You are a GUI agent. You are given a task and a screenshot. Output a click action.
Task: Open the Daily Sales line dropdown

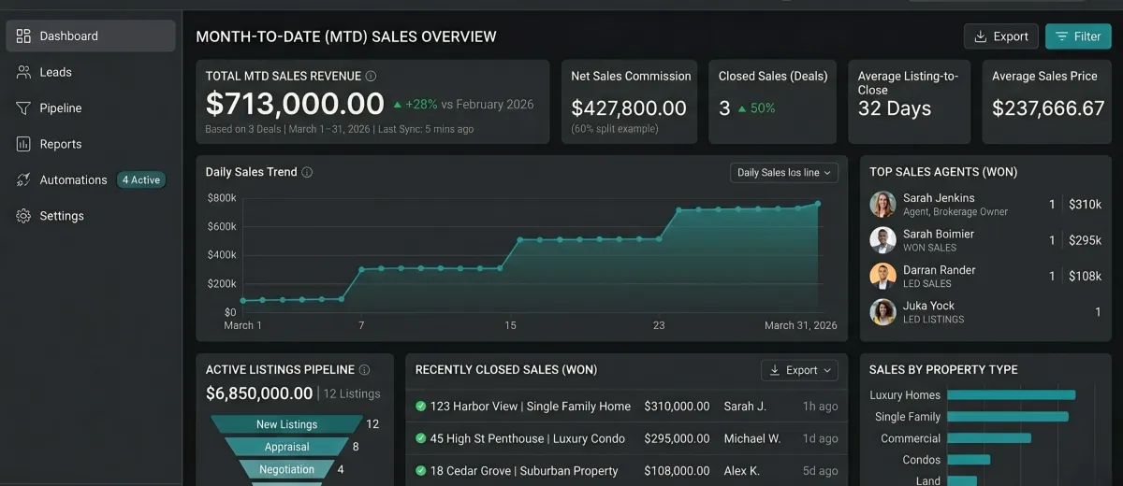click(783, 173)
